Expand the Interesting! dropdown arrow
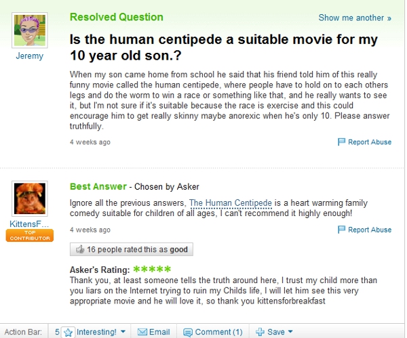The width and height of the screenshot is (407, 338). 123,332
